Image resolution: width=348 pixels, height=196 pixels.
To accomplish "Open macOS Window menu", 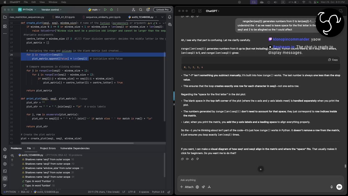I will (x=53, y=2).
